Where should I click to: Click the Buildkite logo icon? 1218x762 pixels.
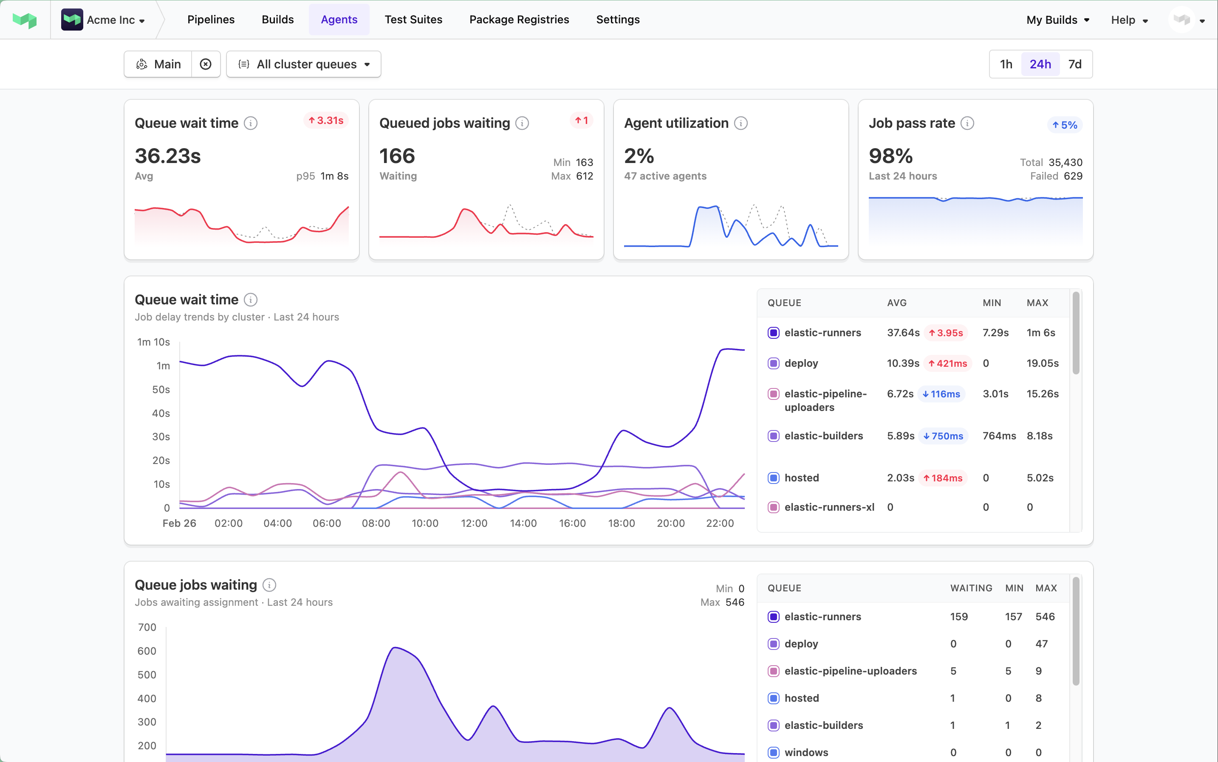coord(24,19)
